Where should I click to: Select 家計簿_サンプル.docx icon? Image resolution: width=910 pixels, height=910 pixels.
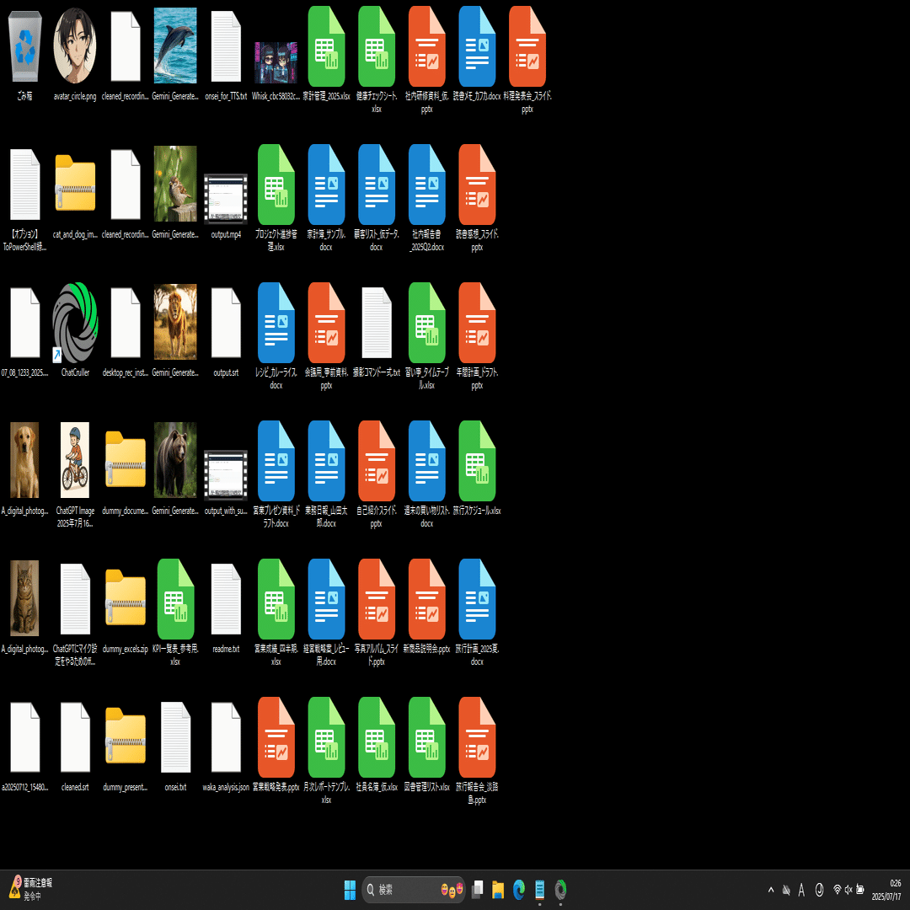pyautogui.click(x=326, y=185)
